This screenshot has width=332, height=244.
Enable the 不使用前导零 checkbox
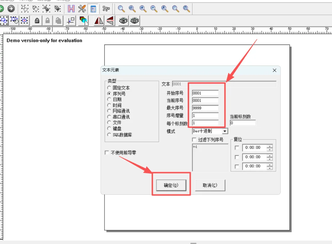click(x=107, y=153)
